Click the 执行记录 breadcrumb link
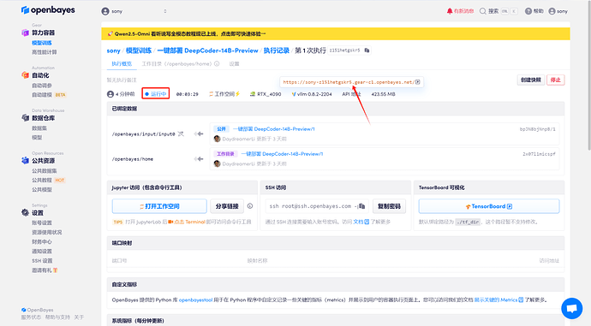Screen dimensions: 591x326 point(277,50)
